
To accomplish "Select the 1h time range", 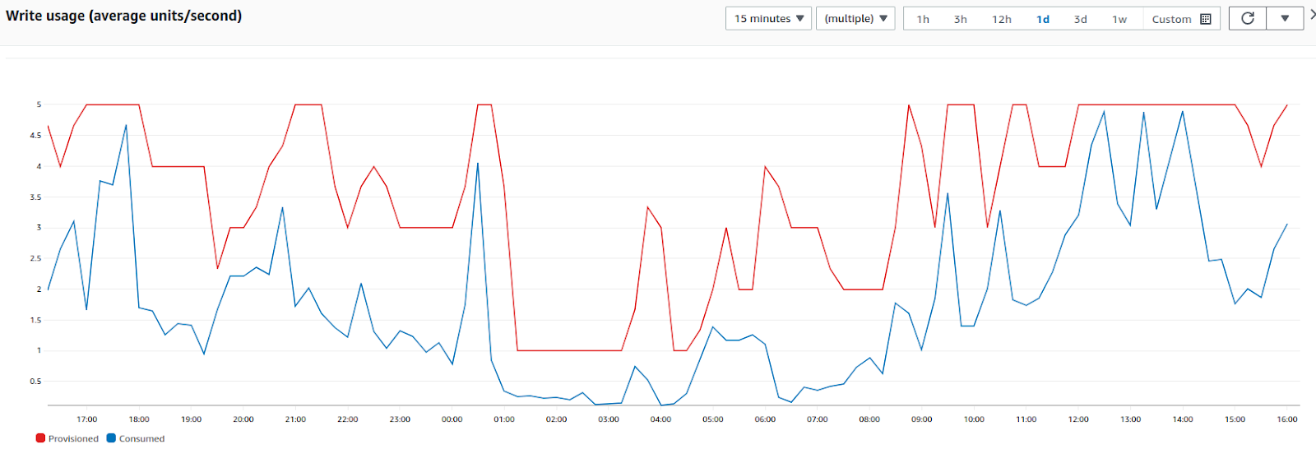I will point(923,19).
